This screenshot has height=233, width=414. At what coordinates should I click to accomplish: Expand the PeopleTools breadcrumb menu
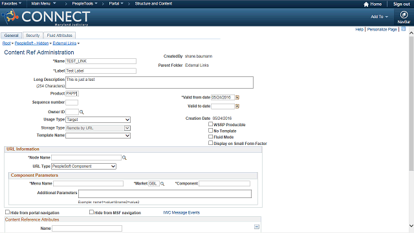pyautogui.click(x=85, y=4)
